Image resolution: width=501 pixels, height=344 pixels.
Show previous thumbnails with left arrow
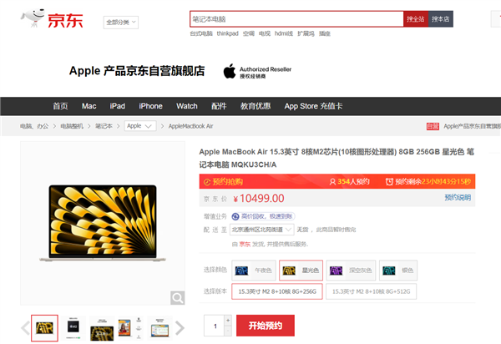point(25,328)
